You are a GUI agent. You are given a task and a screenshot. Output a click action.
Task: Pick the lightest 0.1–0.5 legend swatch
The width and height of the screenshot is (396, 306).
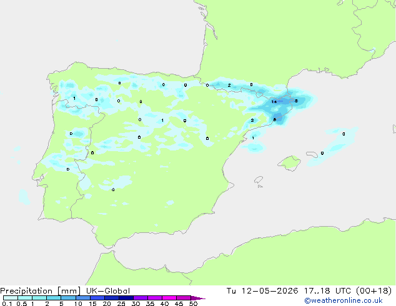click(x=11, y=298)
